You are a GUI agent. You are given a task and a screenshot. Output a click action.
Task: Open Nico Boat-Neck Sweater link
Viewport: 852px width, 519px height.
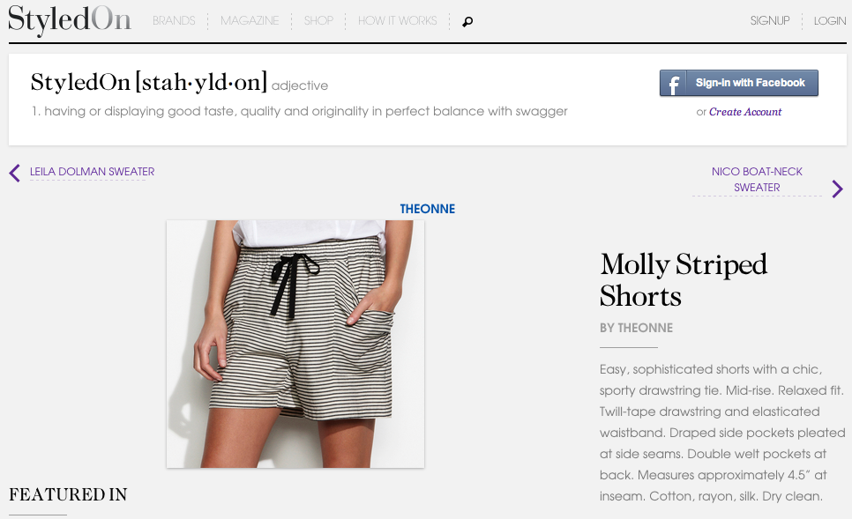click(757, 179)
